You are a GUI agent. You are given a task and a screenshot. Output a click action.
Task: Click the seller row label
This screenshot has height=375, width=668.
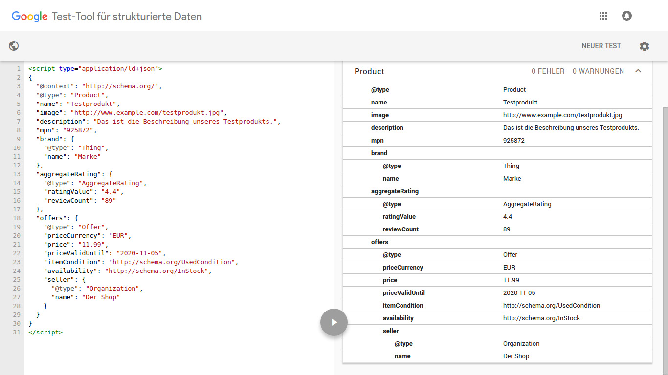coord(391,331)
